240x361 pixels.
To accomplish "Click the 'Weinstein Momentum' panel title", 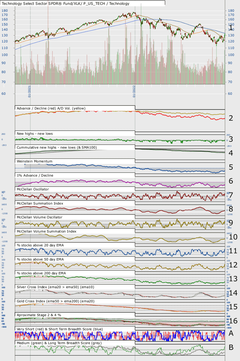I will point(35,161).
